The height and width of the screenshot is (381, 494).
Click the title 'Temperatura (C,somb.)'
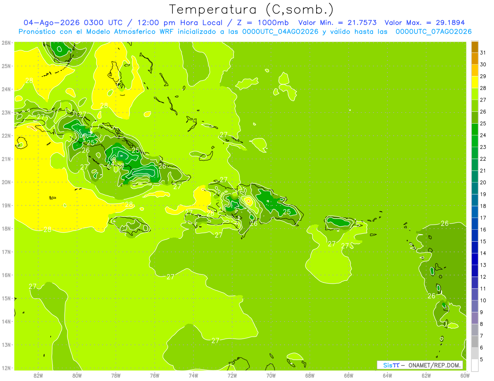pyautogui.click(x=251, y=9)
